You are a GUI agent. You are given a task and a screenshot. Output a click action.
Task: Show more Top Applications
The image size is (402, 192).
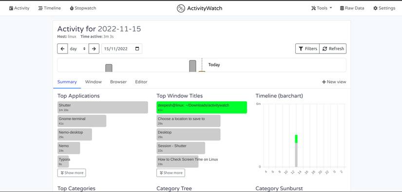point(72,173)
